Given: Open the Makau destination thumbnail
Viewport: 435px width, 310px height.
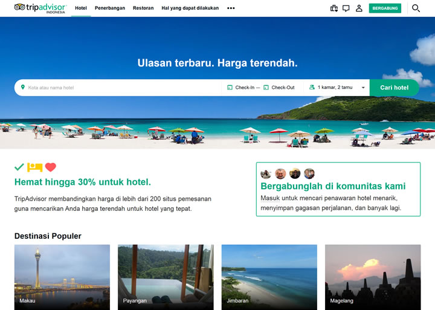Looking at the screenshot, I should pos(62,277).
